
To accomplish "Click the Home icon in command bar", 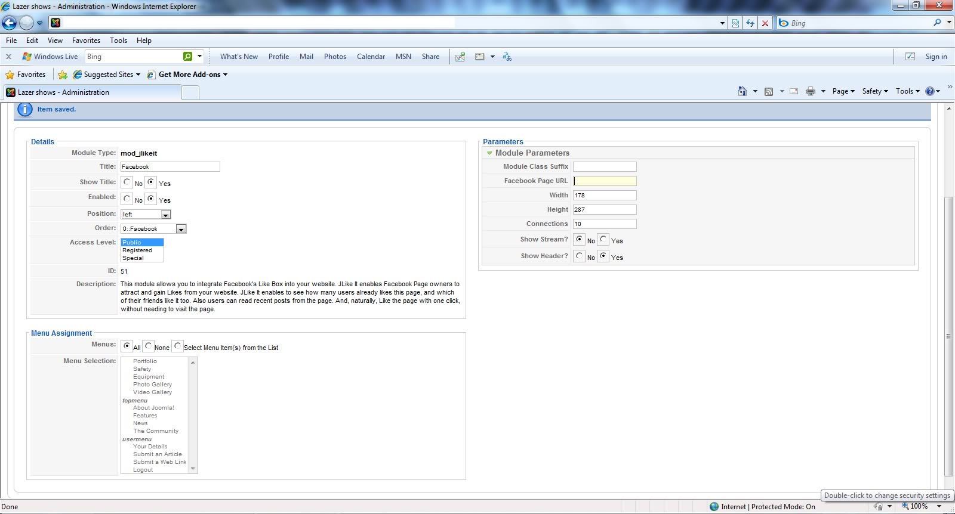I will (x=742, y=91).
